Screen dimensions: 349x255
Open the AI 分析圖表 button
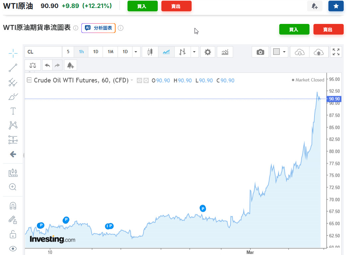[x=98, y=28]
